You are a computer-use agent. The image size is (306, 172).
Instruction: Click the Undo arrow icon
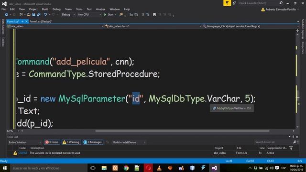[45, 15]
